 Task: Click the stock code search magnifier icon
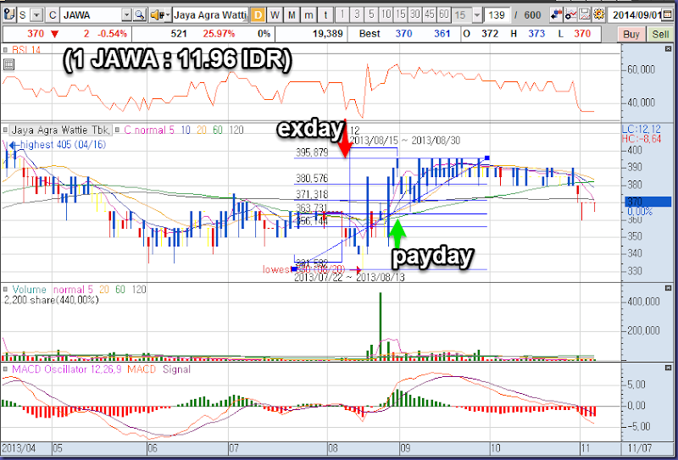click(140, 15)
